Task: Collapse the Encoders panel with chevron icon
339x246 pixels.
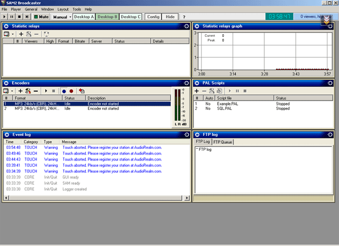Action: pos(6,83)
